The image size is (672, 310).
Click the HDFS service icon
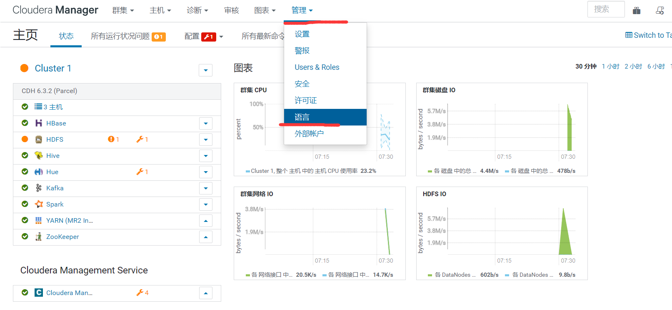pos(39,139)
